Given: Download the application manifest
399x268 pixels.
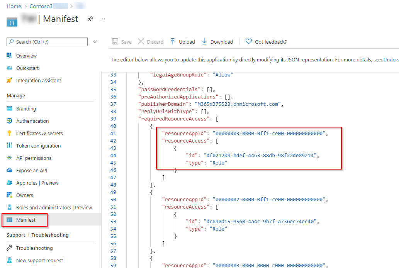Looking at the screenshot, I should click(x=217, y=42).
